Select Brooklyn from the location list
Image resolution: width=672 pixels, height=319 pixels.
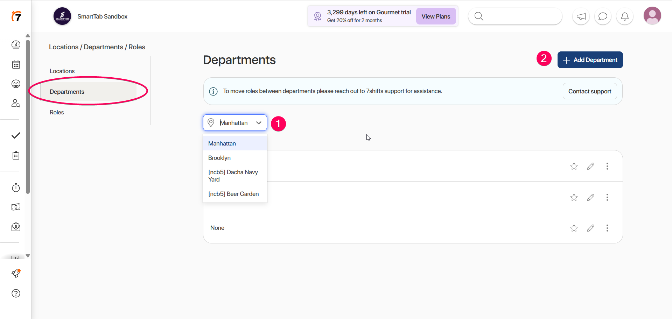point(219,158)
